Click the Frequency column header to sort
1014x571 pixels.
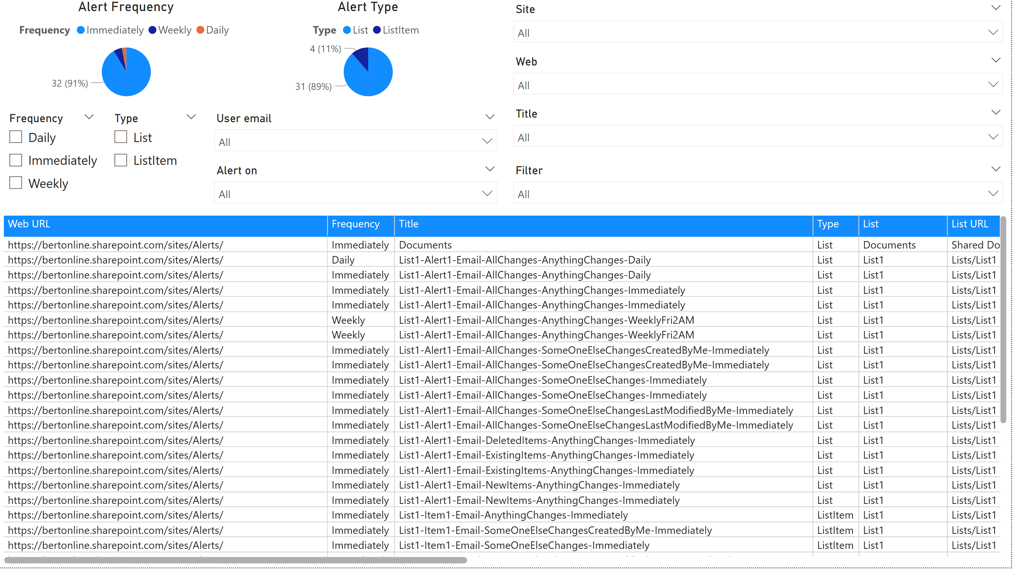[x=355, y=224]
